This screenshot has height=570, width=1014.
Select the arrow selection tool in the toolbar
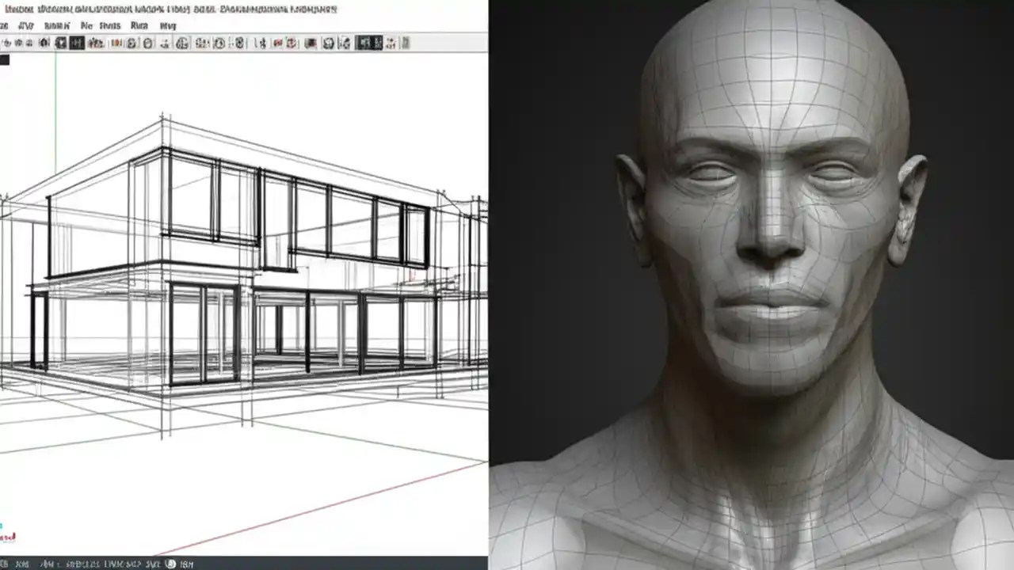pyautogui.click(x=6, y=43)
